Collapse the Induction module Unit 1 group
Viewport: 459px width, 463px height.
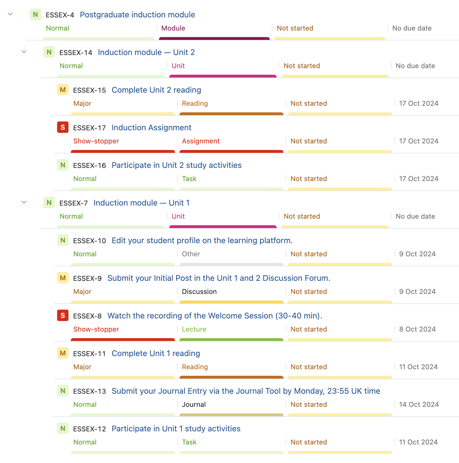click(x=24, y=202)
